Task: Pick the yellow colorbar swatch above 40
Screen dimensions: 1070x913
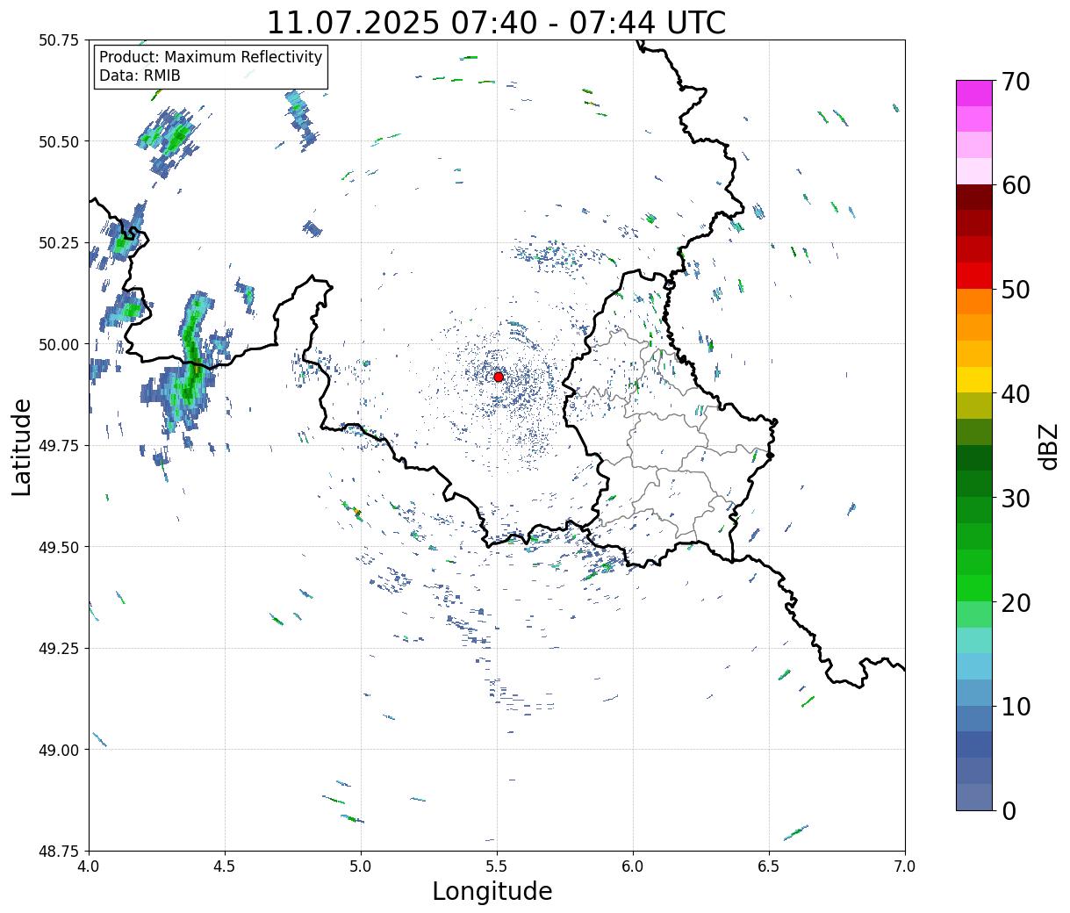Action: [974, 379]
